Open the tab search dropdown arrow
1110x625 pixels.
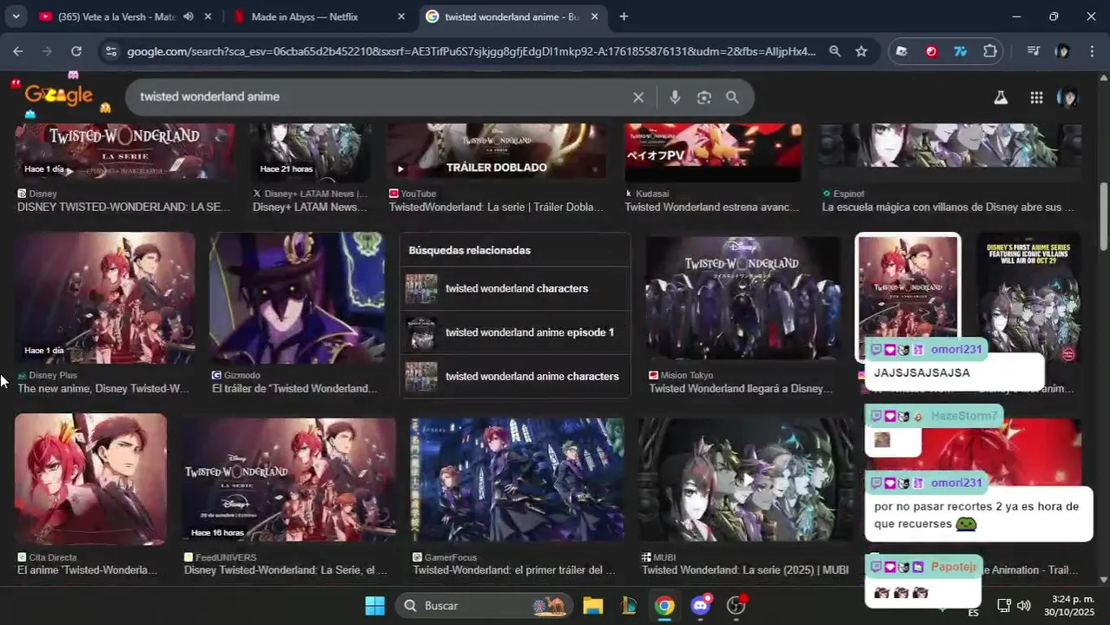click(16, 16)
